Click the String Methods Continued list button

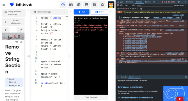click(14, 13)
